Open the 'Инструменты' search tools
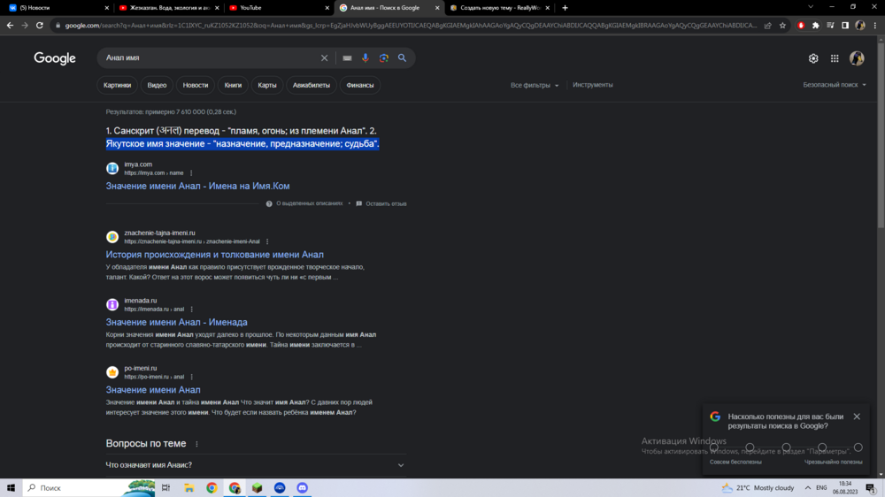 [593, 85]
